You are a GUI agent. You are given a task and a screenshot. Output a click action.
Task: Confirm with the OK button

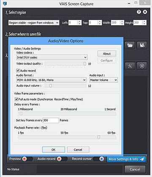pyautogui.click(x=54, y=150)
